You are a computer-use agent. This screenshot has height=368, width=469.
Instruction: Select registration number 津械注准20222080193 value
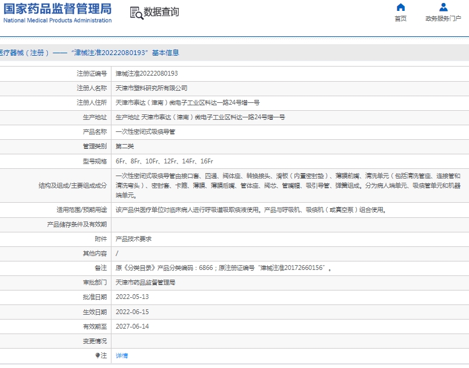(147, 73)
